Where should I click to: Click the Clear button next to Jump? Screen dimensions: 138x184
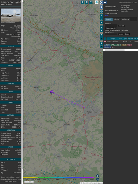[x=127, y=34]
